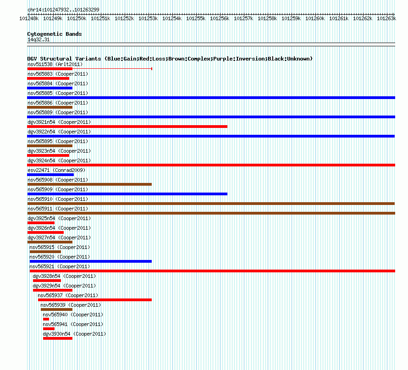
Task: Select the brown bar under nsv565939
Action: [x=56, y=309]
